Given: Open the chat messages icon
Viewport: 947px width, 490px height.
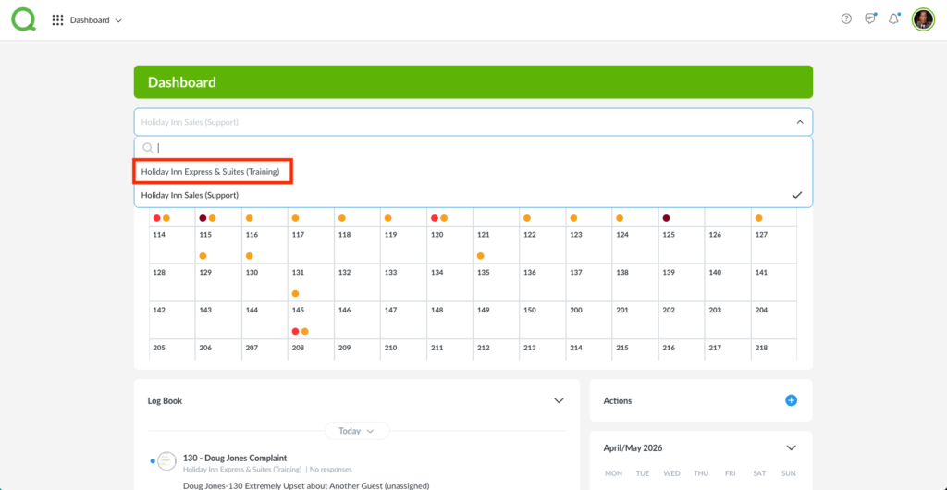Looking at the screenshot, I should pos(870,19).
